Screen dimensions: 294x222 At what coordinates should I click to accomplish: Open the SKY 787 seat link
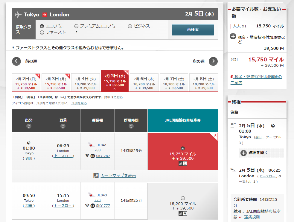click(x=103, y=156)
